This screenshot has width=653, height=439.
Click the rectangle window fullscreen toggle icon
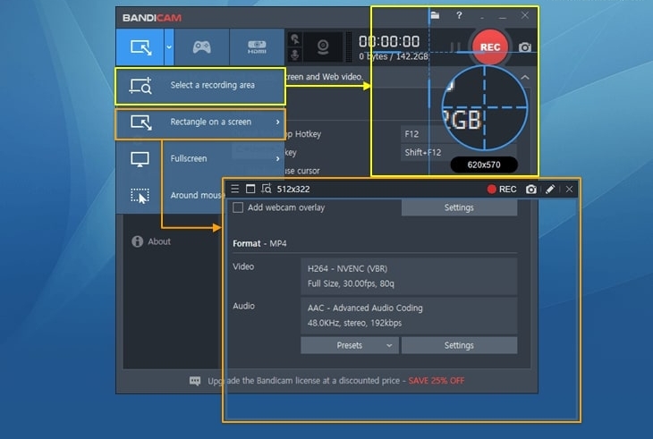250,189
